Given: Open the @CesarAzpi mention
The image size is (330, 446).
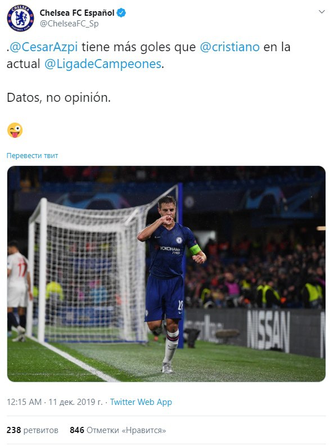Looking at the screenshot, I should pyautogui.click(x=44, y=47).
